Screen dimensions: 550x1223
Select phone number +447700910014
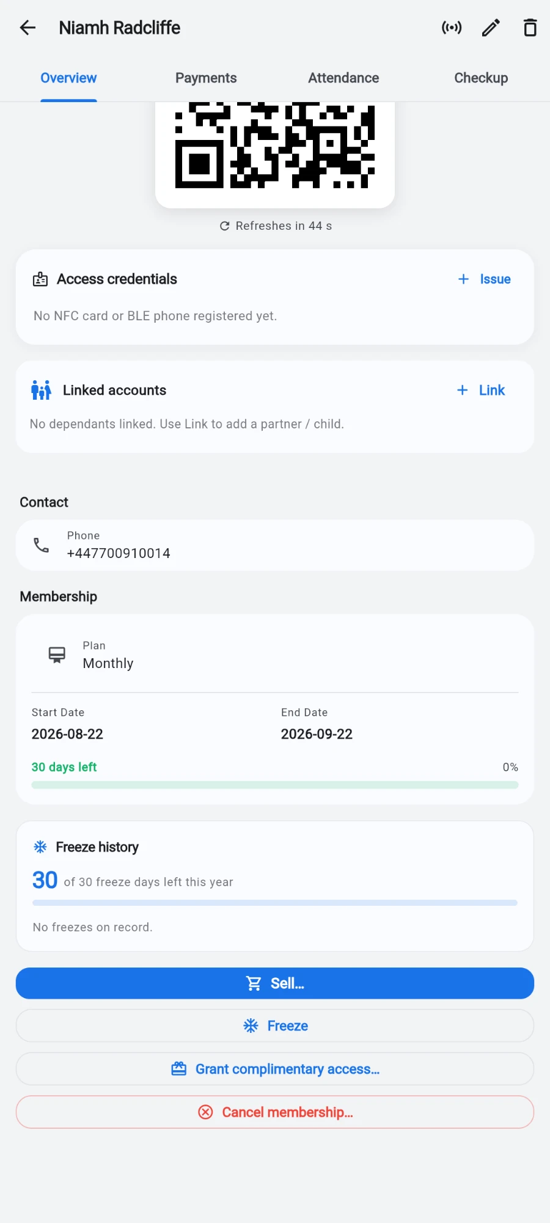[119, 553]
